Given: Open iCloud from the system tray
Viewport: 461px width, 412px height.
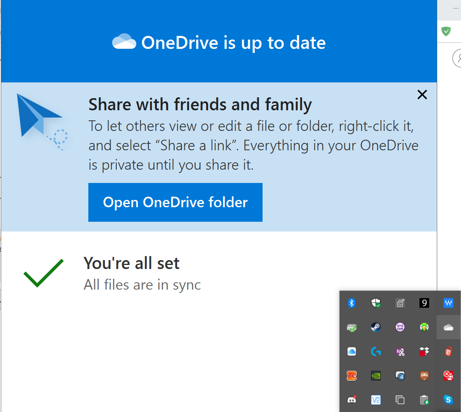Looking at the screenshot, I should 352,352.
